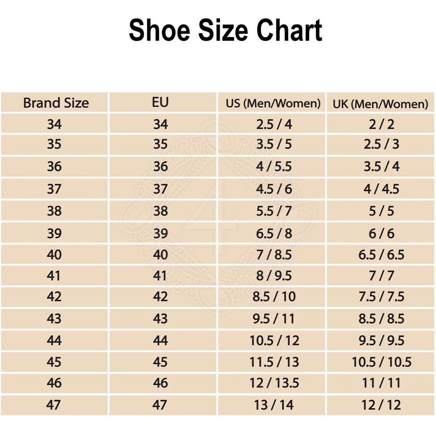Click UK size 12 / 12 cell

point(381,405)
